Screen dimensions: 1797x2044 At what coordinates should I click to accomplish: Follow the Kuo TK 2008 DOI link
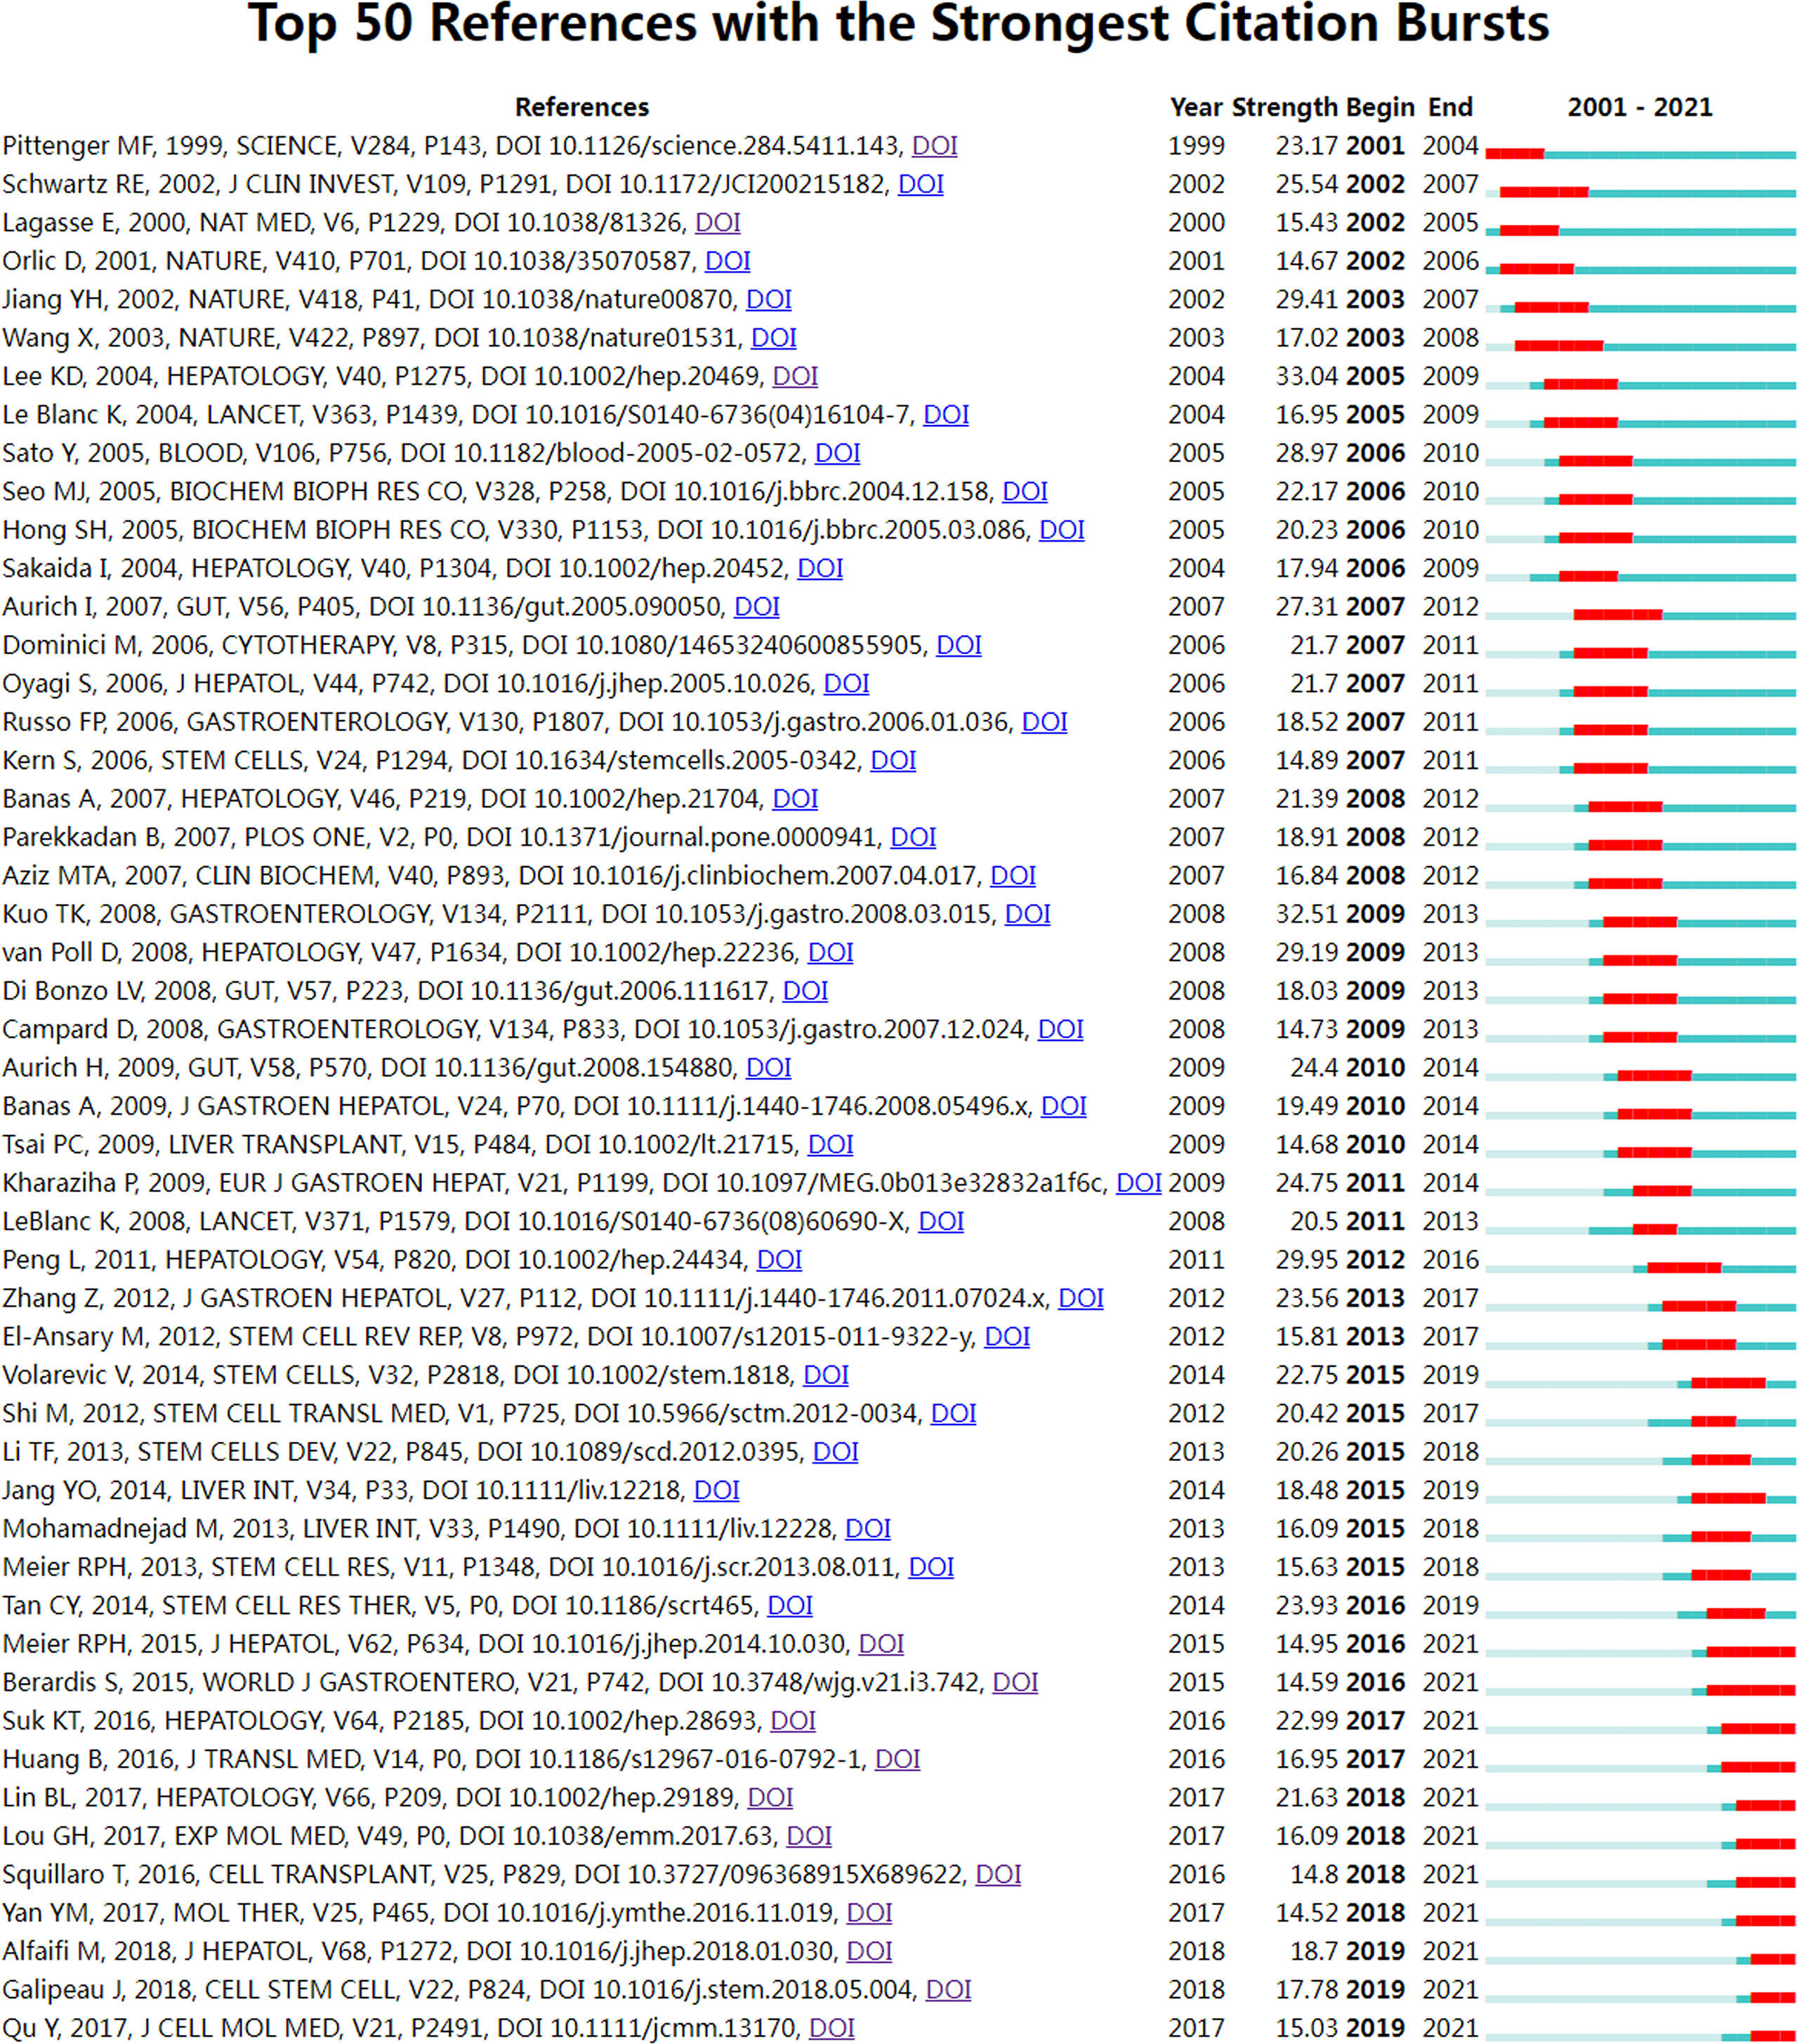[x=1027, y=914]
